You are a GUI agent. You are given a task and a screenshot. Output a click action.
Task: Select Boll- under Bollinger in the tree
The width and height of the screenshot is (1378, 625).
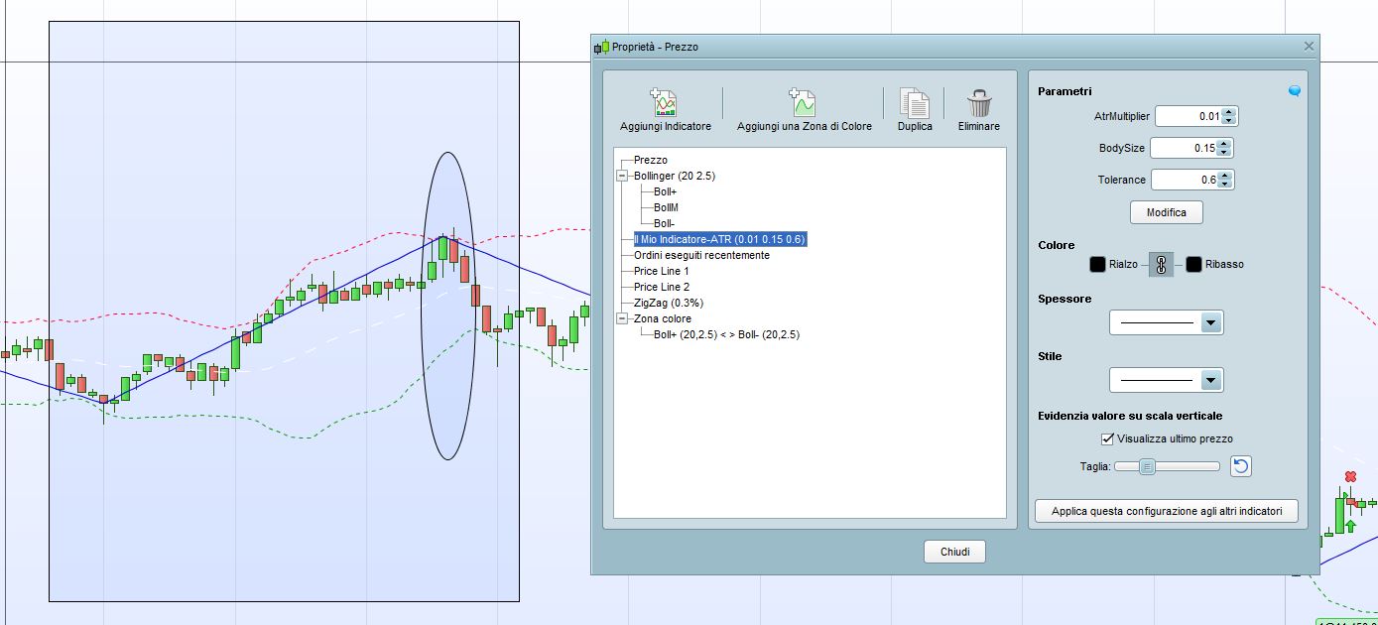664,223
